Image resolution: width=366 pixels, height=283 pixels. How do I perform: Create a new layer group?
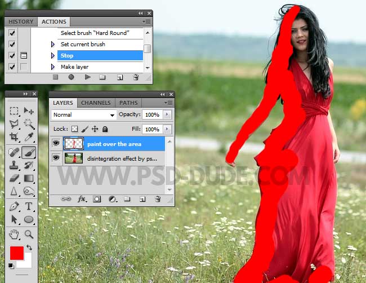127,199
